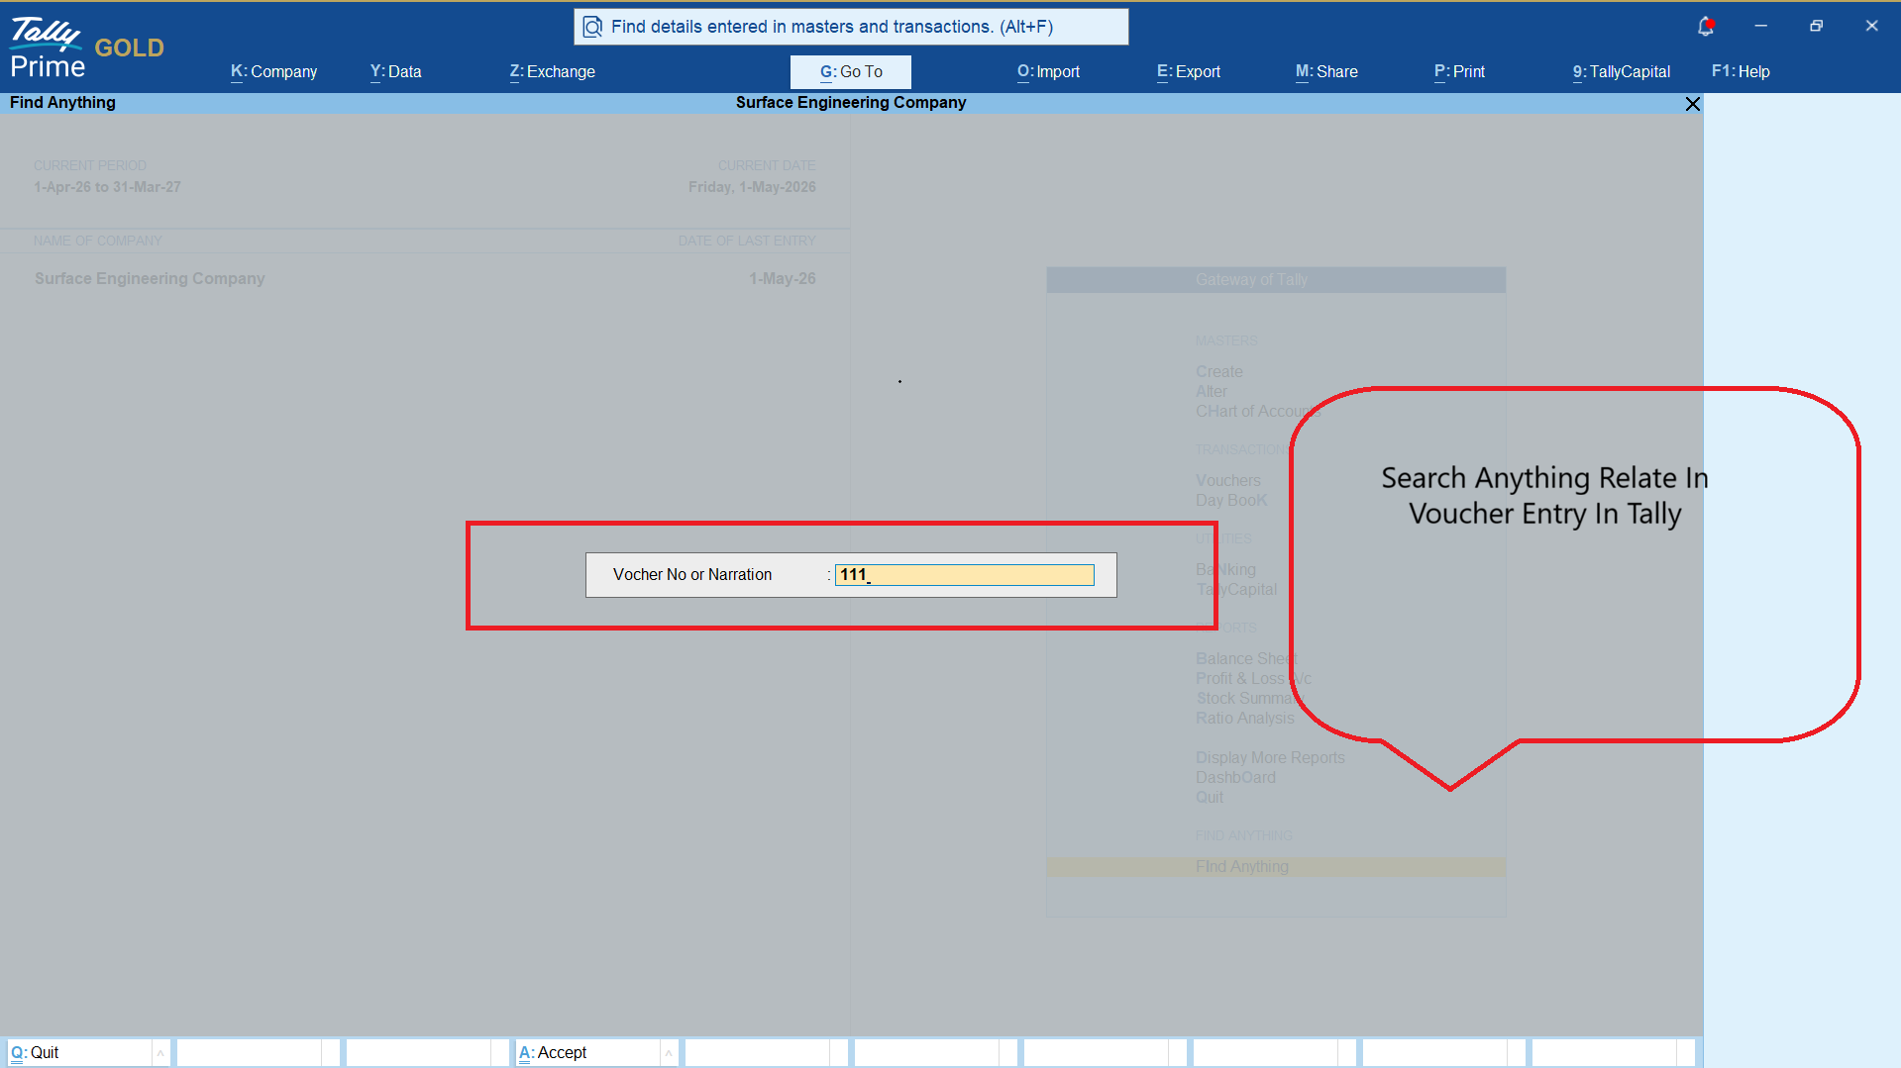Open Display More Reports
Screen dimensions: 1901x1068
point(1270,758)
